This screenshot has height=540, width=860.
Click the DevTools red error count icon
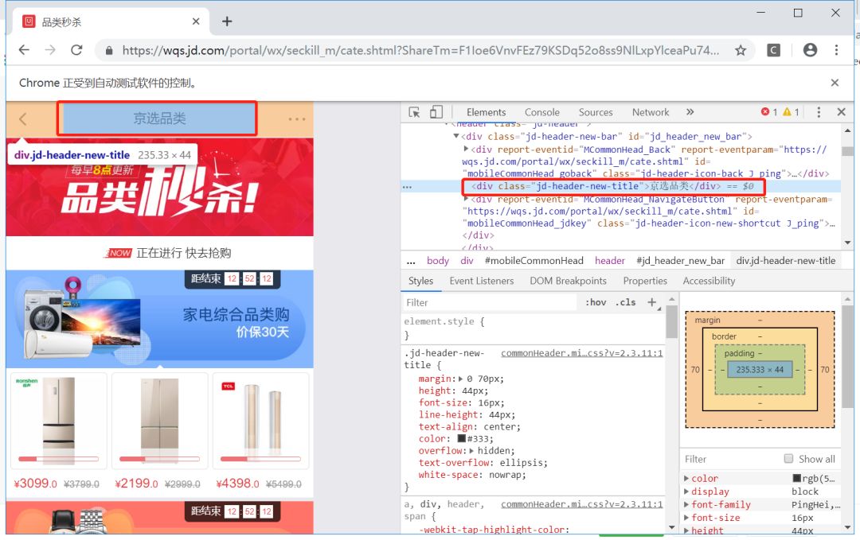[764, 111]
